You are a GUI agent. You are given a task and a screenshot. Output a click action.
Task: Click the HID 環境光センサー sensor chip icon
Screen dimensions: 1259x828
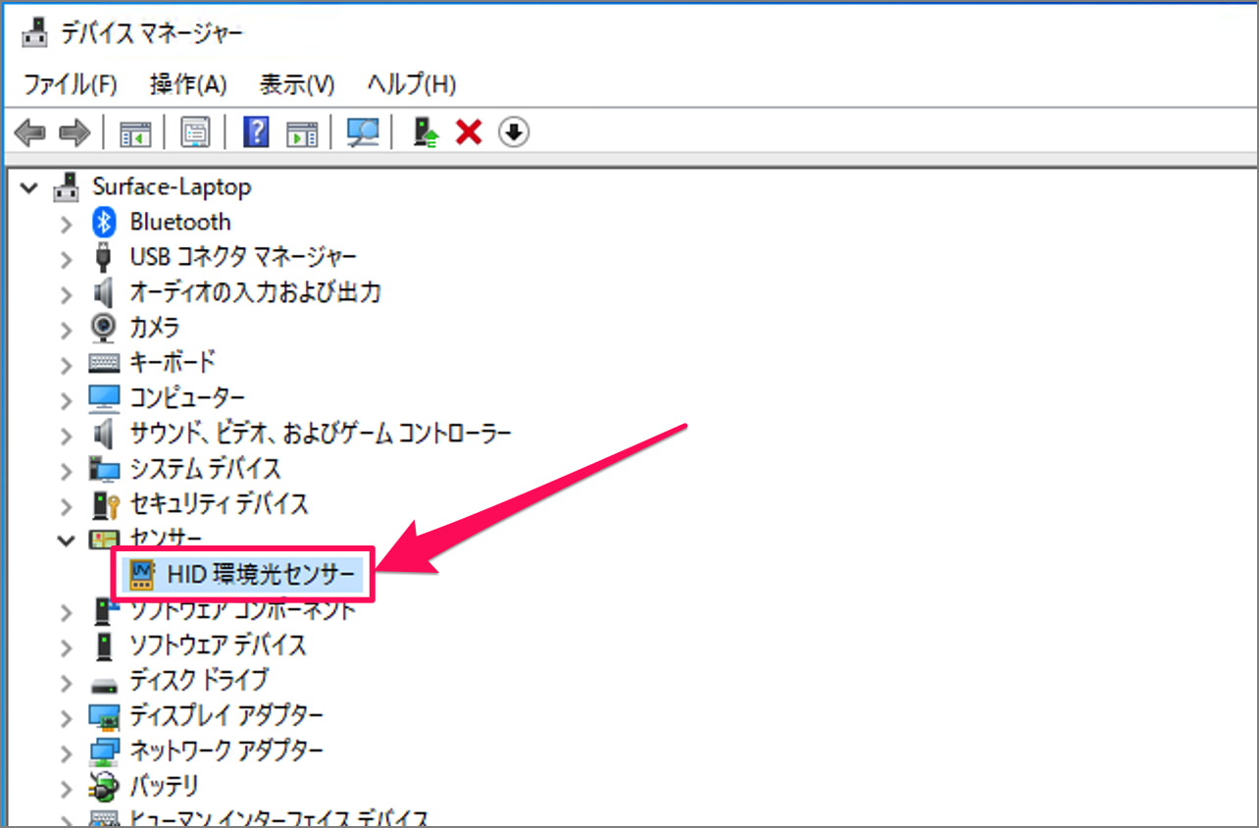click(x=143, y=575)
